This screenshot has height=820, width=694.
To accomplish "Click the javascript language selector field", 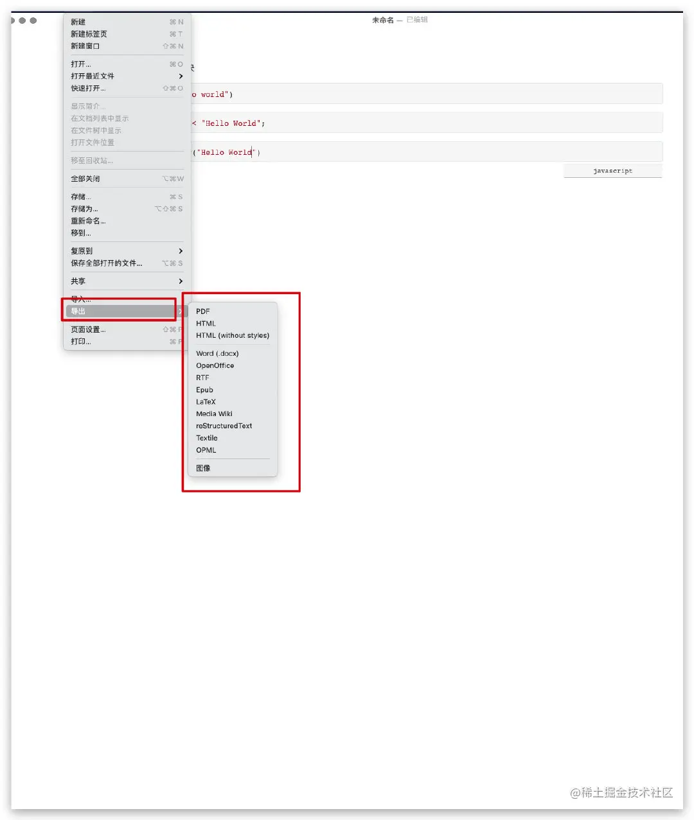I will click(612, 171).
